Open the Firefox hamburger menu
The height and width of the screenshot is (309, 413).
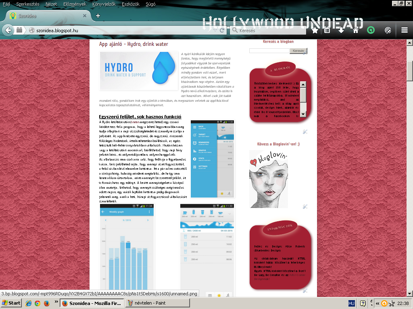404,30
